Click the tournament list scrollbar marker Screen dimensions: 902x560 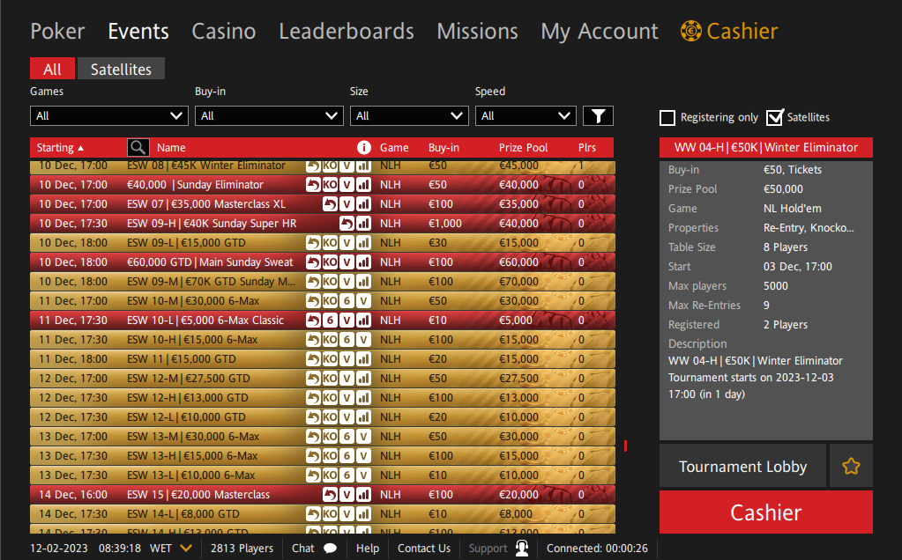tap(625, 446)
